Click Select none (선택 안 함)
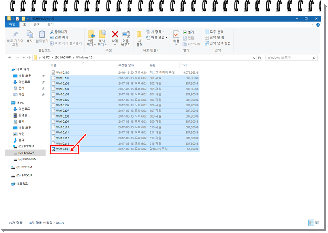 tap(214, 37)
